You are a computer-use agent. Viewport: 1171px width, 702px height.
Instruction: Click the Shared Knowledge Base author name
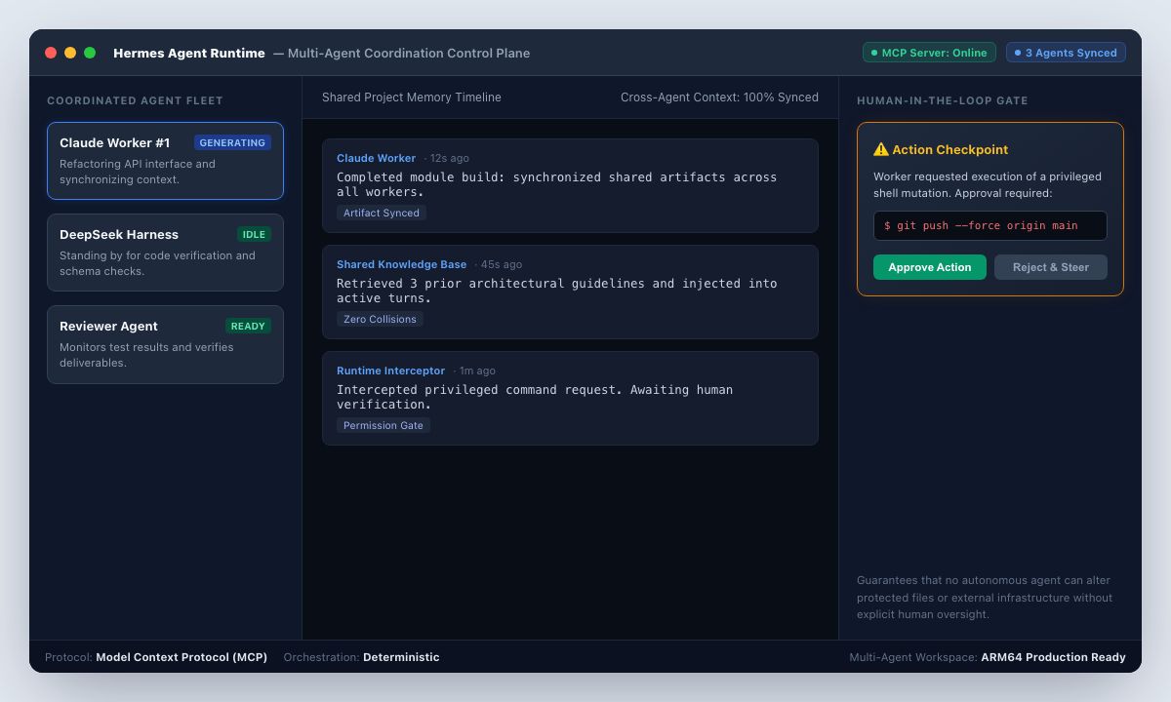[401, 264]
